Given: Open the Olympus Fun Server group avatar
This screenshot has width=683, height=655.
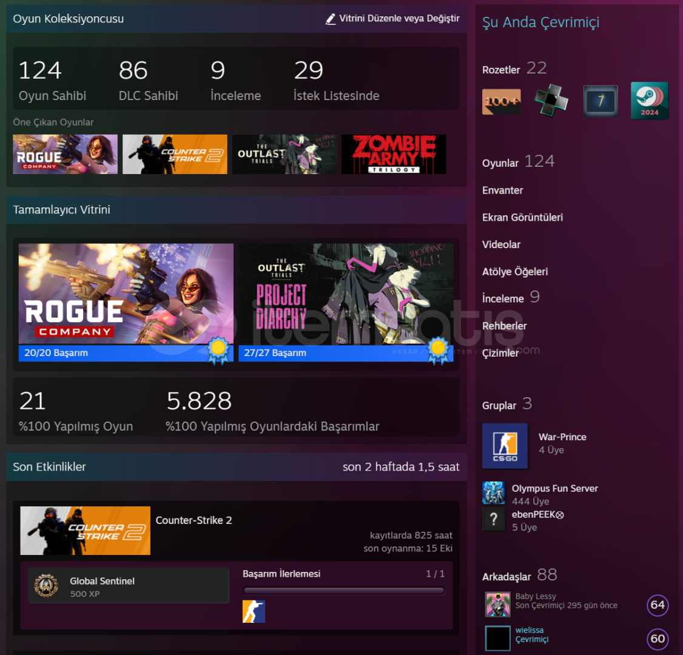Looking at the screenshot, I should [x=494, y=492].
